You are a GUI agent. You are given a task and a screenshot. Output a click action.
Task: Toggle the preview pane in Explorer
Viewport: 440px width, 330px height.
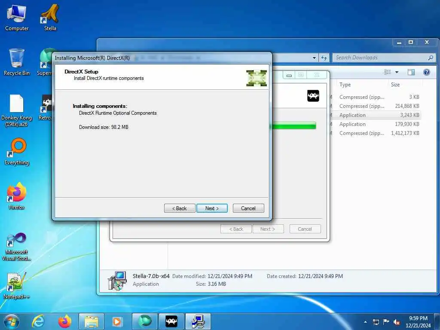click(x=411, y=72)
